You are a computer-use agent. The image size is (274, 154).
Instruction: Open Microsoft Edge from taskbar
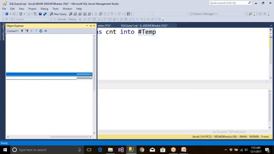coord(100,150)
